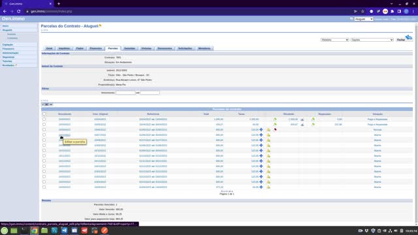This screenshot has height=235, width=418.
Task: Open the browser extensions puzzle icon
Action: pyautogui.click(x=392, y=12)
